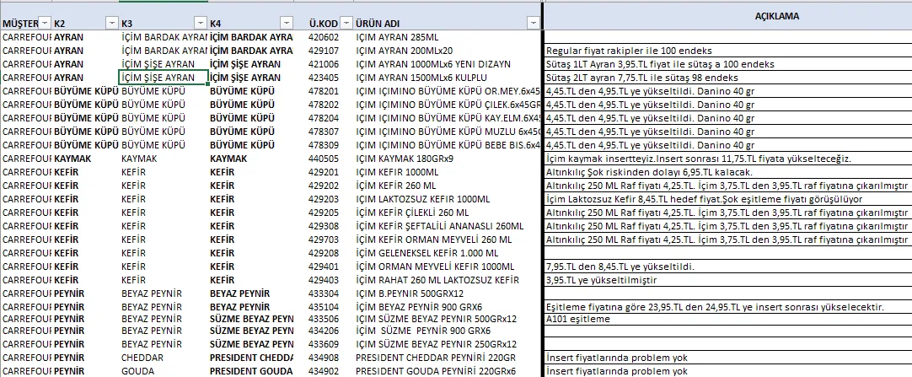Click the cell İÇİM BEYAZ PEYNİR 900 GRX6
Screen dimensions: 912x377
420,307
